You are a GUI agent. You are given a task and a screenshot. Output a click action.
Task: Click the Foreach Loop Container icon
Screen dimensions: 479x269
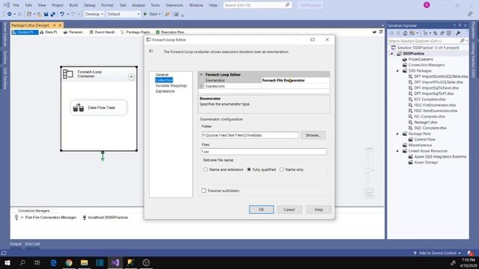tap(68, 74)
